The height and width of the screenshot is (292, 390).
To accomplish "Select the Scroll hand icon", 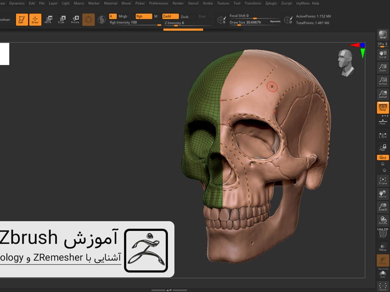I will 383,54.
